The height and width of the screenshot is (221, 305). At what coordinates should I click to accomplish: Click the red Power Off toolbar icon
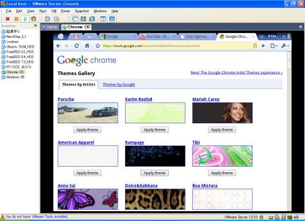click(x=7, y=19)
